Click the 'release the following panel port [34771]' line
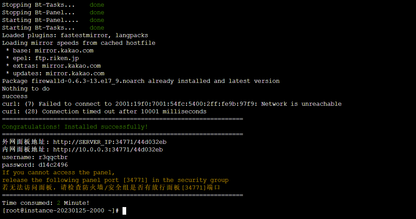The image size is (416, 219). 115,180
